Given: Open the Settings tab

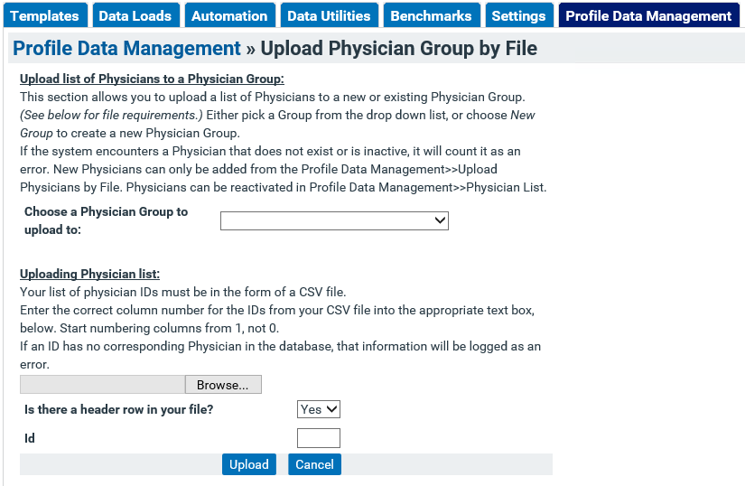Looking at the screenshot, I should pos(519,15).
